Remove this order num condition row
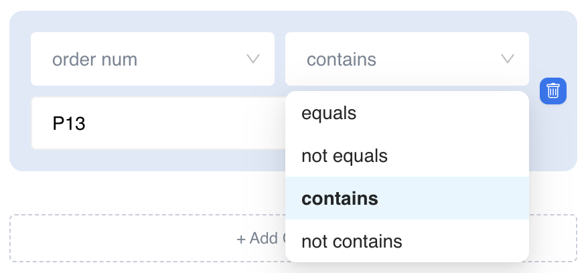This screenshot has width=588, height=273. pos(553,91)
